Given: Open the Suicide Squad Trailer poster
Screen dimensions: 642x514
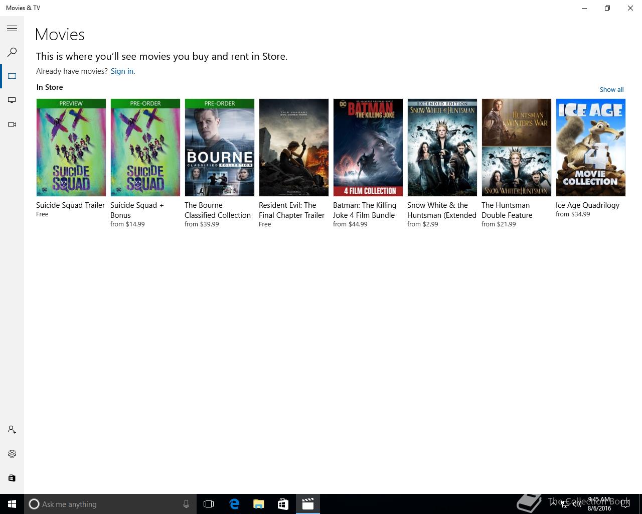Looking at the screenshot, I should coord(71,148).
